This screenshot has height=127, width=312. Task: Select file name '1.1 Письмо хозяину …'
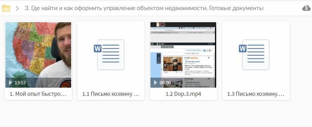[x=111, y=94]
